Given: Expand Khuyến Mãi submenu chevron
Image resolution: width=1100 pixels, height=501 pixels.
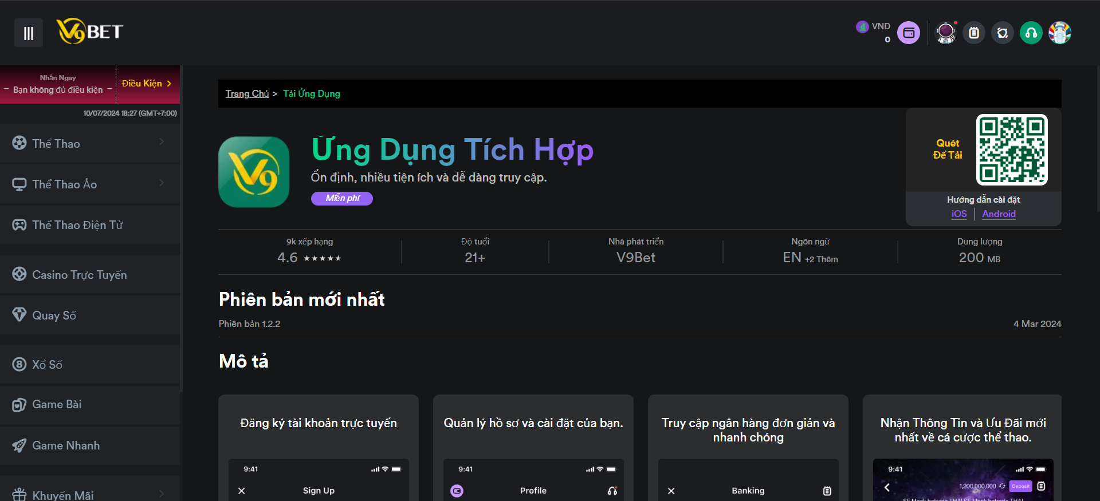Looking at the screenshot, I should pos(162,494).
